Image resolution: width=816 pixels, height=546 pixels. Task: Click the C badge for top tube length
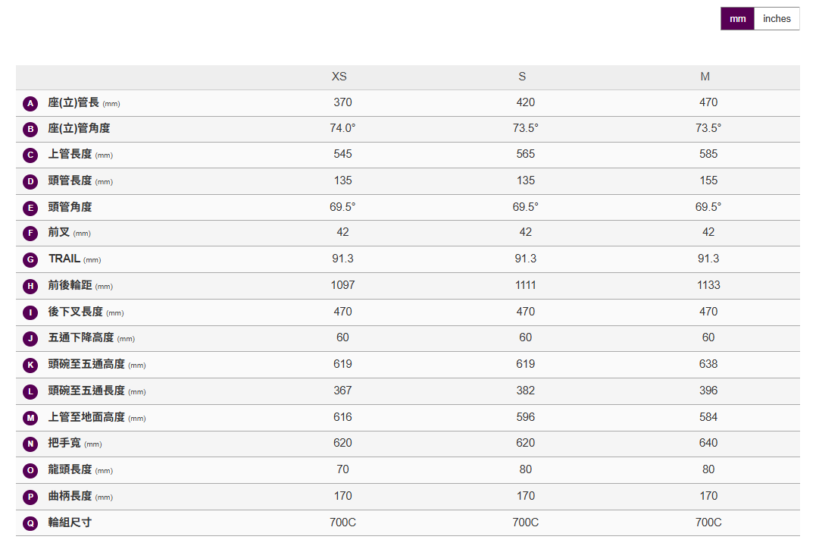[x=30, y=155]
